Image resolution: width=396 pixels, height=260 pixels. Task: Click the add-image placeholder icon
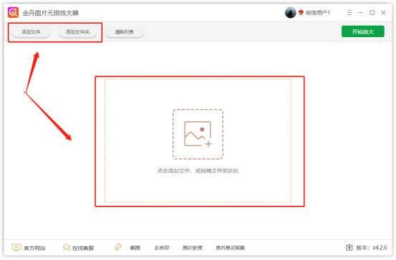click(198, 134)
